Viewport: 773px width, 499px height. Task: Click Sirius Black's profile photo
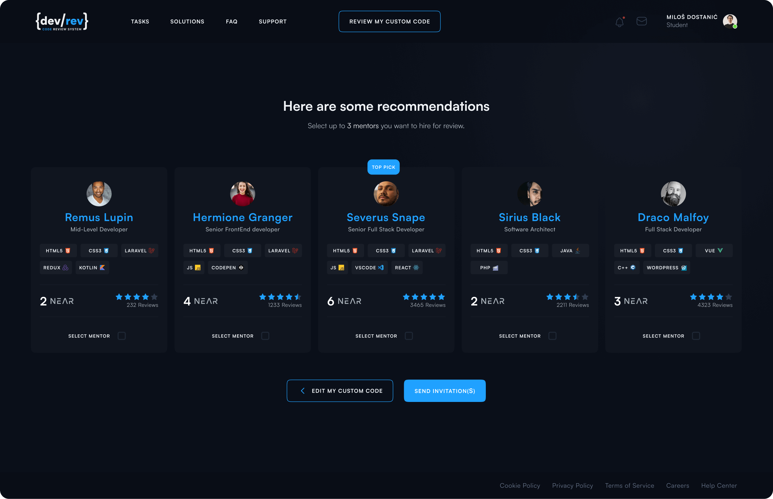pyautogui.click(x=530, y=194)
